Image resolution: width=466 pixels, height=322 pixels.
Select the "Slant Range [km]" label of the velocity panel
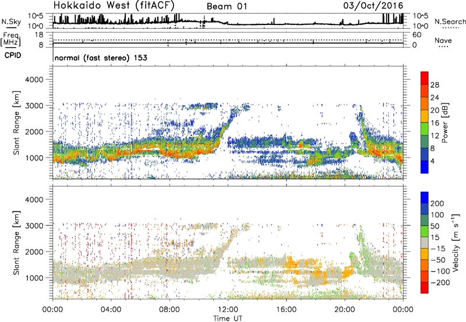pos(16,242)
